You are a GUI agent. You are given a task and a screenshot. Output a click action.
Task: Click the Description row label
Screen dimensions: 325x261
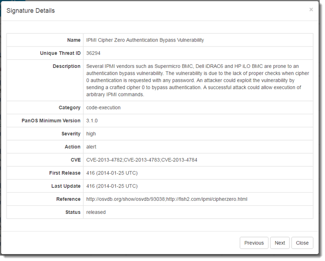(67, 66)
